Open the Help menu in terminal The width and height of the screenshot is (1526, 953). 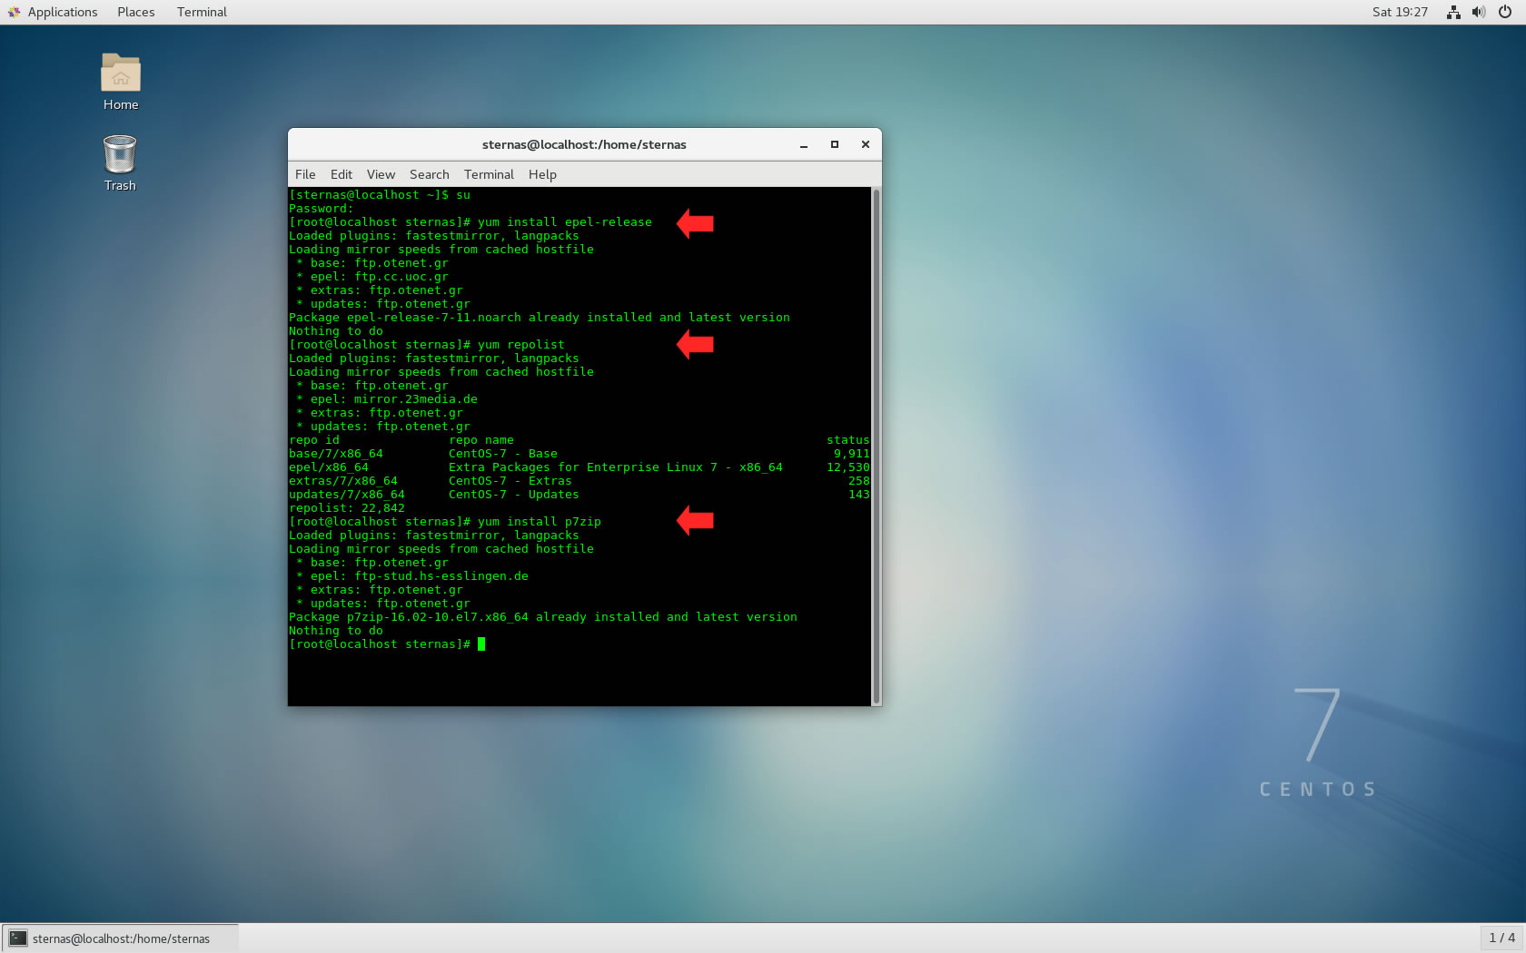(x=542, y=174)
